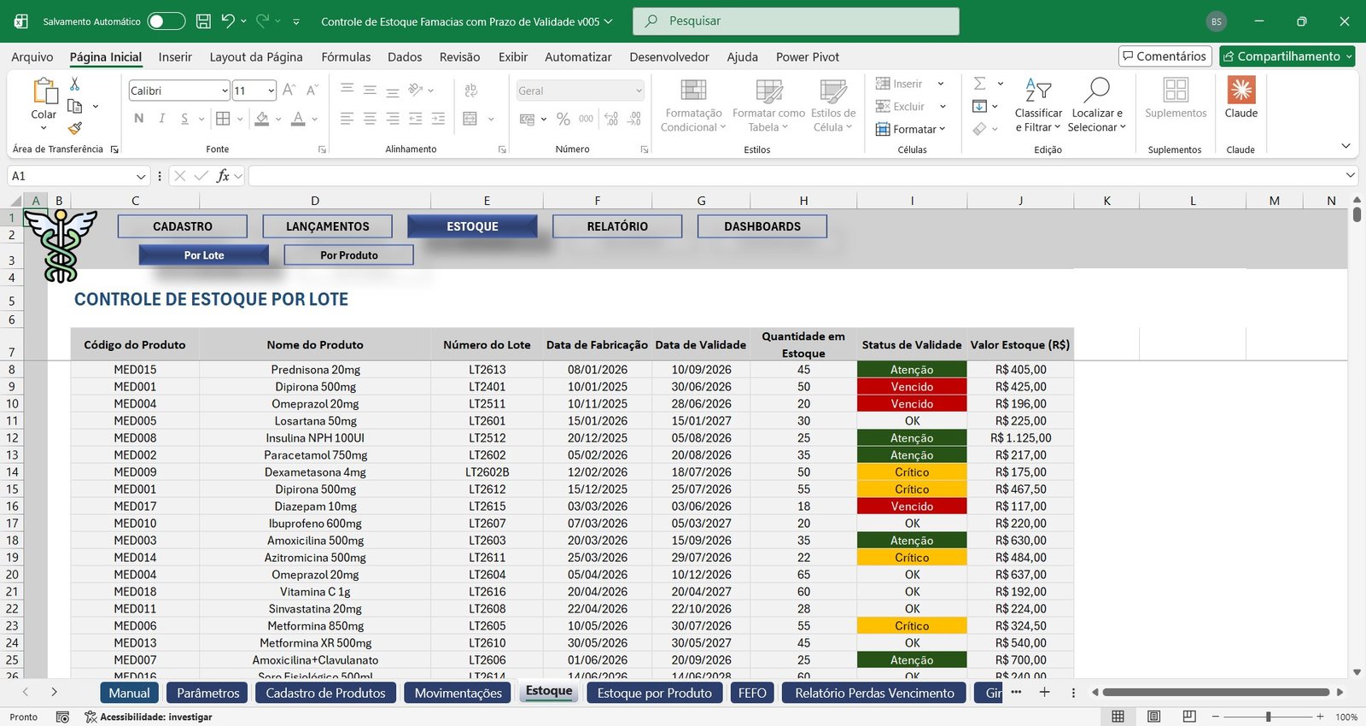Open Classificar e Filtrar dropdown
Screen dimensions: 1366x726
point(1038,106)
